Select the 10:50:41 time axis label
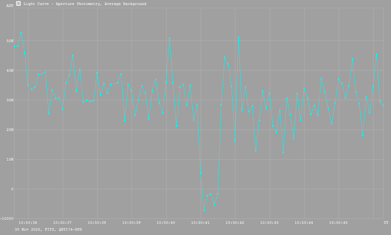Screen dimensions: 391x235 point(200,223)
